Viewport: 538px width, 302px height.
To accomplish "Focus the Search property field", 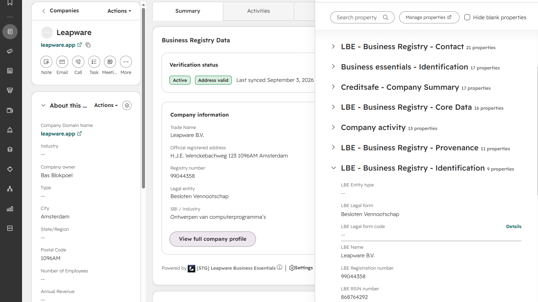I will [x=362, y=18].
